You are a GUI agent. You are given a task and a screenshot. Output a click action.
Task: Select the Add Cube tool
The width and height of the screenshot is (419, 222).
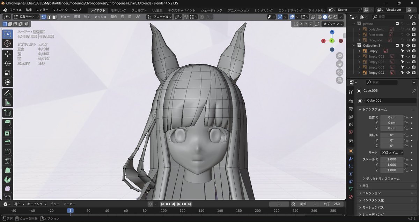tap(8, 113)
